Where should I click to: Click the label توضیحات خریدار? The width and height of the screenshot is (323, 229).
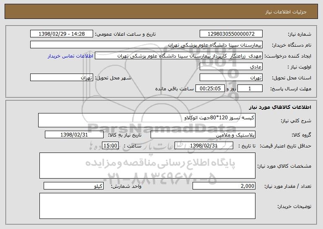(294, 206)
